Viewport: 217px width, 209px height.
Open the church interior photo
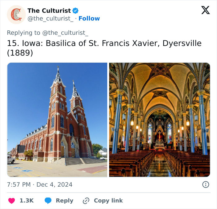coord(159,120)
